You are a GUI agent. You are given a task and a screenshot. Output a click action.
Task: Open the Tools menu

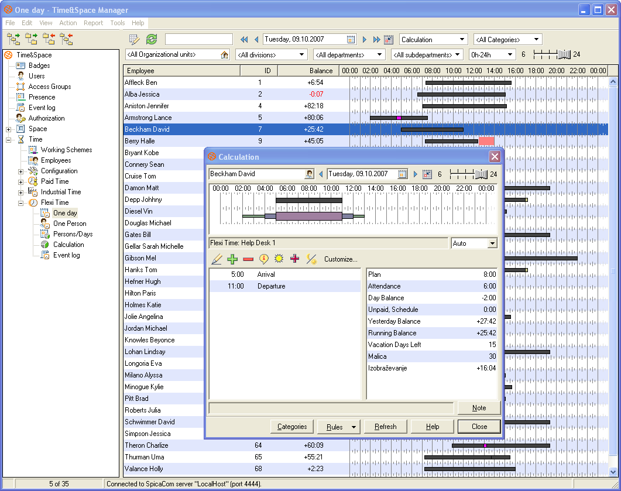pyautogui.click(x=117, y=23)
